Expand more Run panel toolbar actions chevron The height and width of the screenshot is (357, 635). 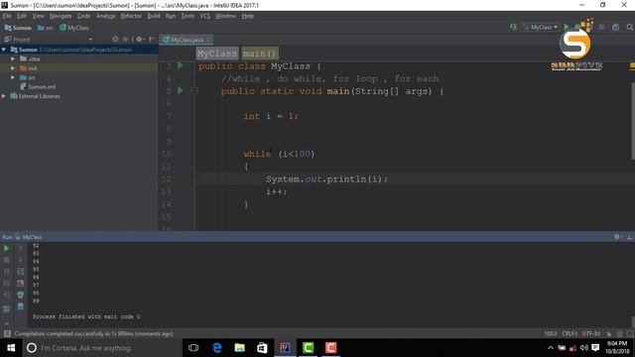tap(7, 323)
